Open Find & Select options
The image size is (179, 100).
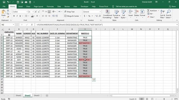tap(168, 14)
